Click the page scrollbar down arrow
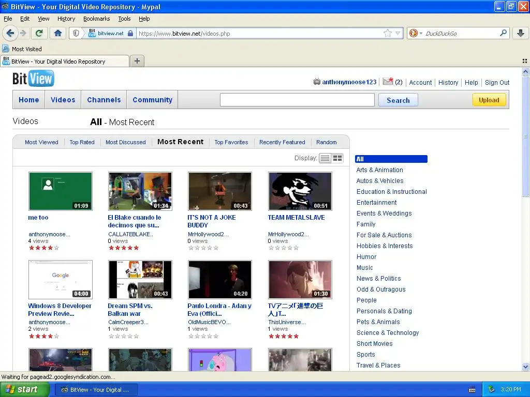This screenshot has width=530, height=397. pyautogui.click(x=525, y=367)
